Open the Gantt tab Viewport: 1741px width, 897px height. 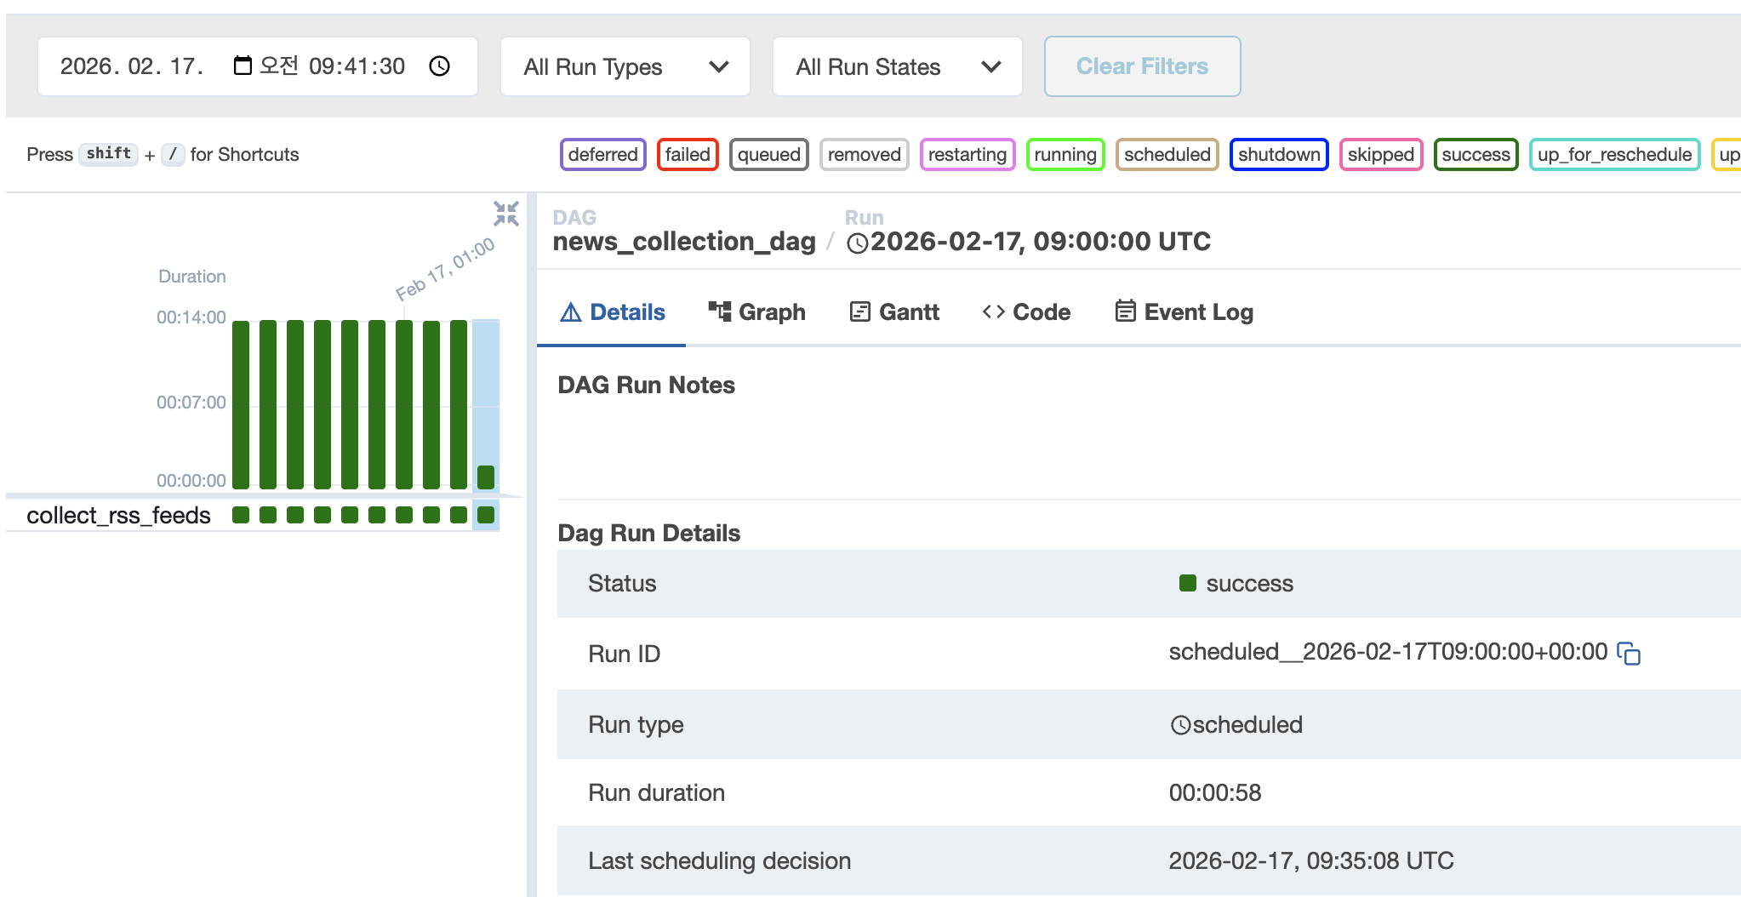894,312
